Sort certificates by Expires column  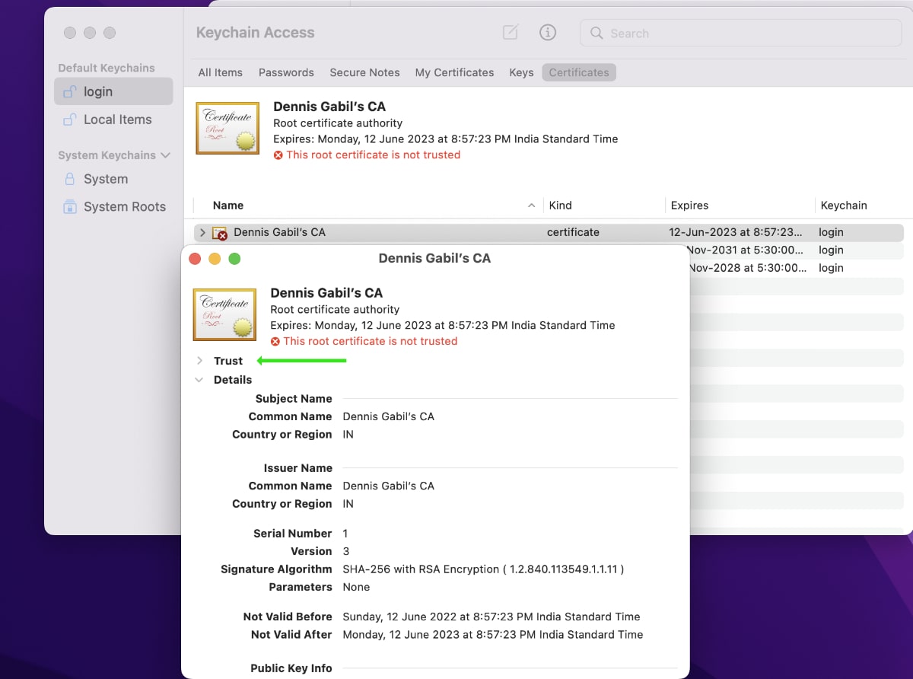click(689, 206)
